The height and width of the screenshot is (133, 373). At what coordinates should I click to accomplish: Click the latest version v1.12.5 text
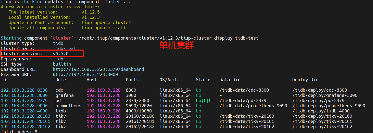(x=91, y=12)
